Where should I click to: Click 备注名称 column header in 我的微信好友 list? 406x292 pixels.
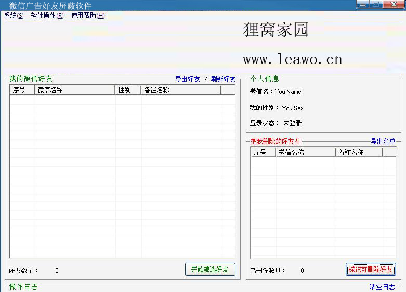181,90
